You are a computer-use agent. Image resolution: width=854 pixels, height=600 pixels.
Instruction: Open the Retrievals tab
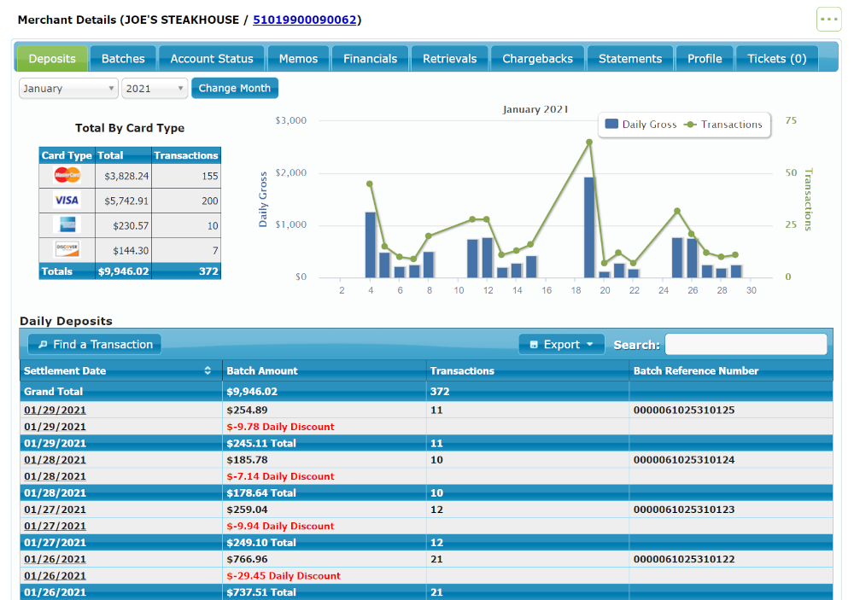tap(449, 58)
